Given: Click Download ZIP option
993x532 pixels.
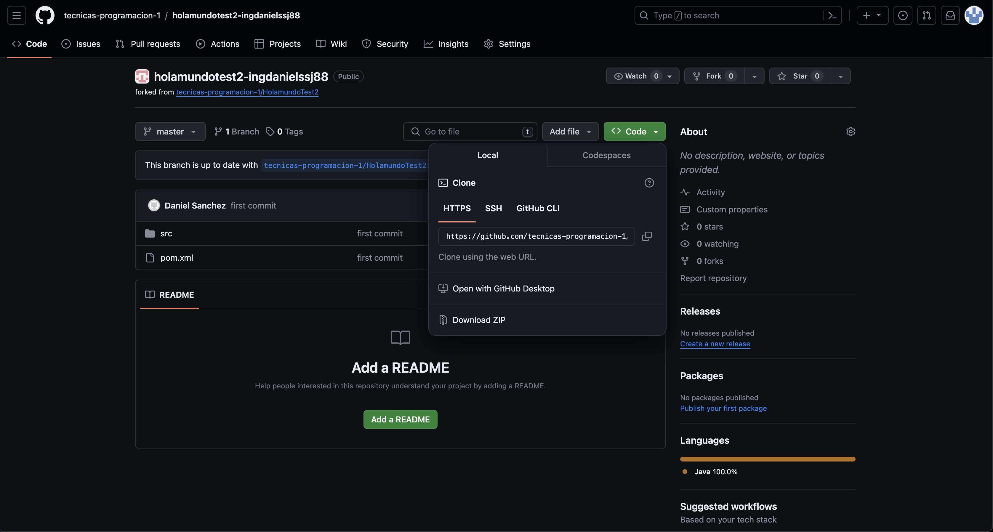Looking at the screenshot, I should pos(478,320).
